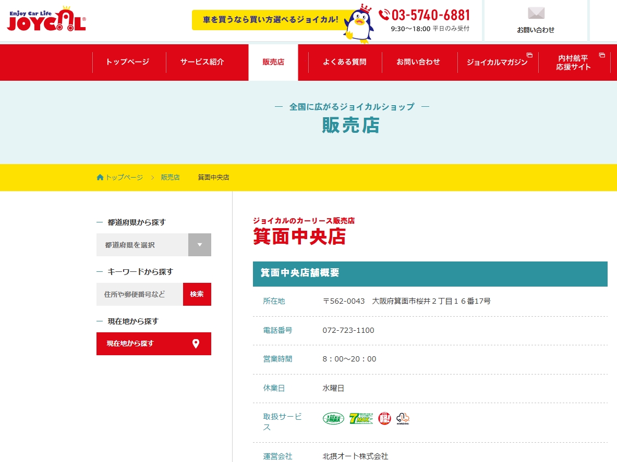Focus the 住所や郵便番号など keyword field
Viewport: 617px width, 462px height.
click(139, 294)
